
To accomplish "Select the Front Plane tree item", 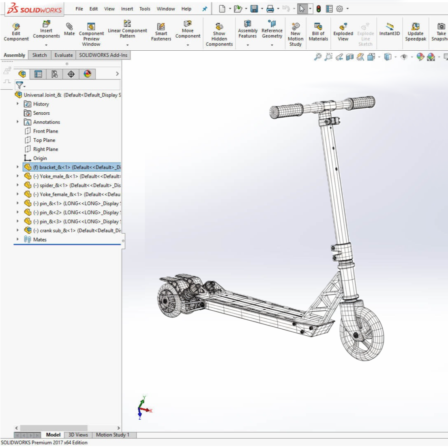I will (x=45, y=131).
